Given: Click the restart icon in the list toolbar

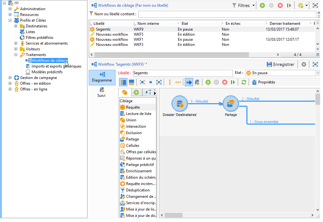Looking at the screenshot, I should [289, 5].
